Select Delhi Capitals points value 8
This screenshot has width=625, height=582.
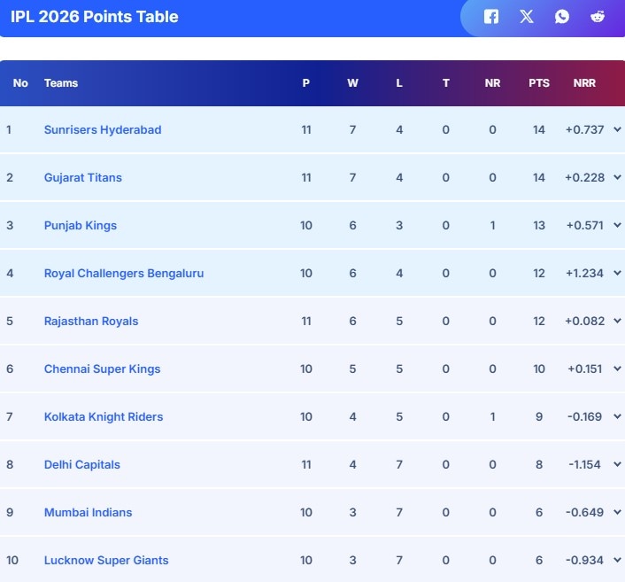[539, 465]
